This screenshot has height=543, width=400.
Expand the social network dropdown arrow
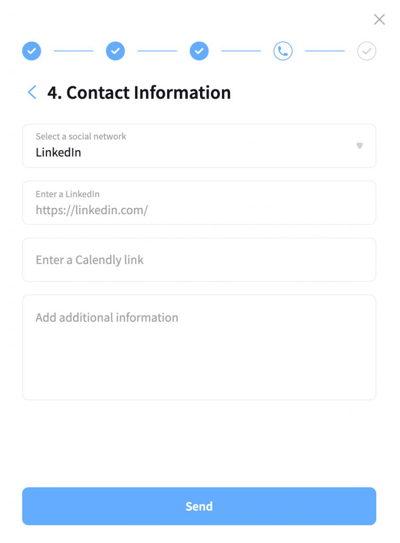(359, 146)
